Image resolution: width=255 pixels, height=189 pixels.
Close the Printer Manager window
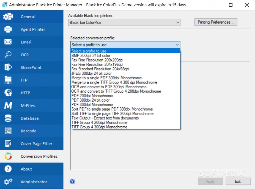247,5
